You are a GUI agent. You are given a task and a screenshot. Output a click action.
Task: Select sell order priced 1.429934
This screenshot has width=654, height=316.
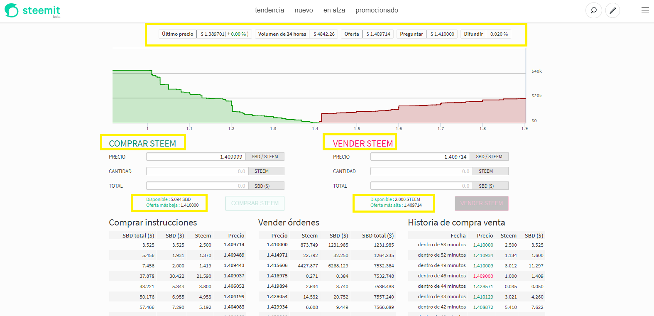pyautogui.click(x=327, y=307)
